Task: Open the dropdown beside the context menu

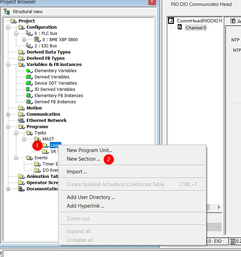Action: [x=218, y=227]
